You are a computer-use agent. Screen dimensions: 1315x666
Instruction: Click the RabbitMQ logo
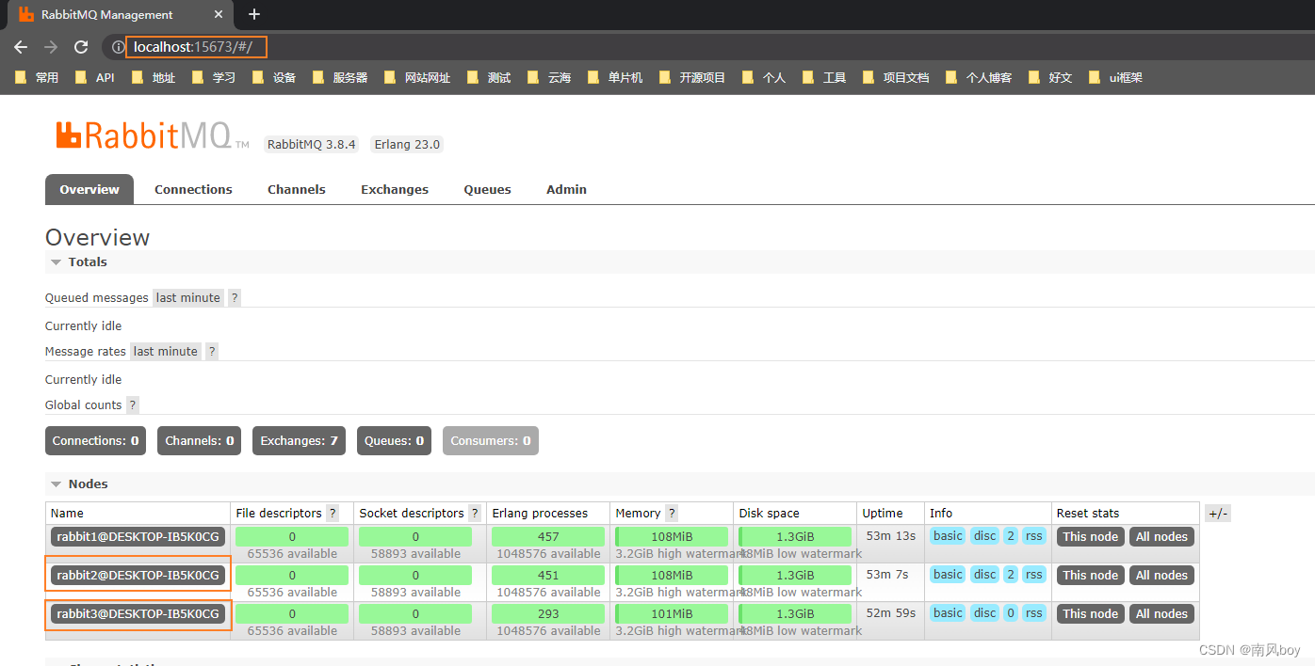(x=152, y=135)
